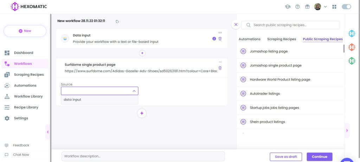Open the red hexagon app icon
The width and height of the screenshot is (360, 162).
352,47
